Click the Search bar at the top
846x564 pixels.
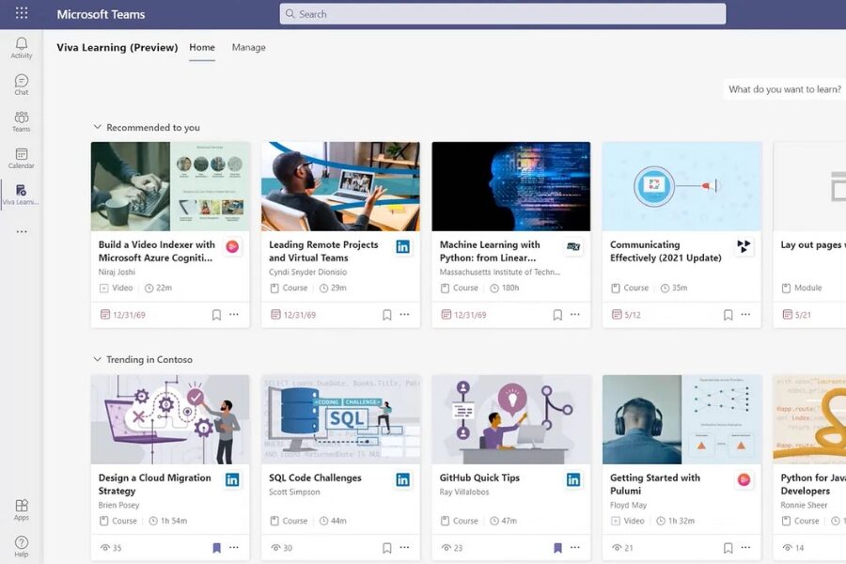click(x=504, y=13)
